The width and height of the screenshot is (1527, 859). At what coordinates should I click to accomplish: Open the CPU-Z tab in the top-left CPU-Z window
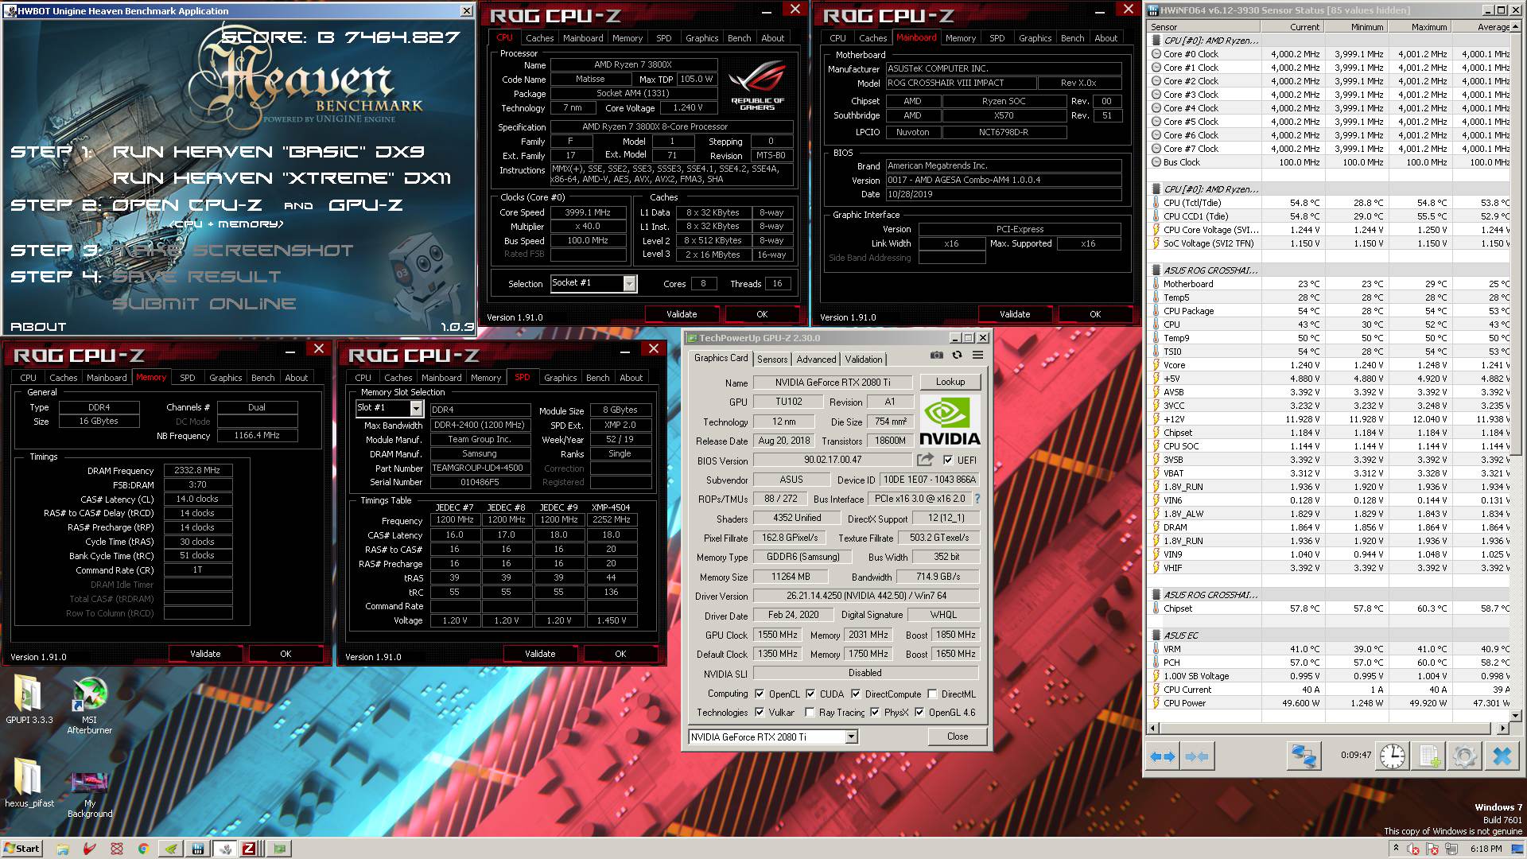pyautogui.click(x=505, y=37)
